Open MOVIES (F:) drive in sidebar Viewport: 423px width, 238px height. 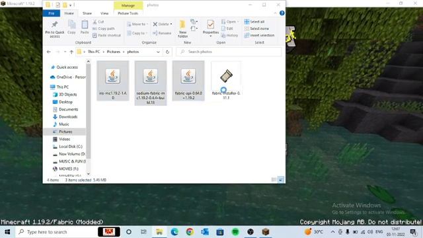pos(66,169)
